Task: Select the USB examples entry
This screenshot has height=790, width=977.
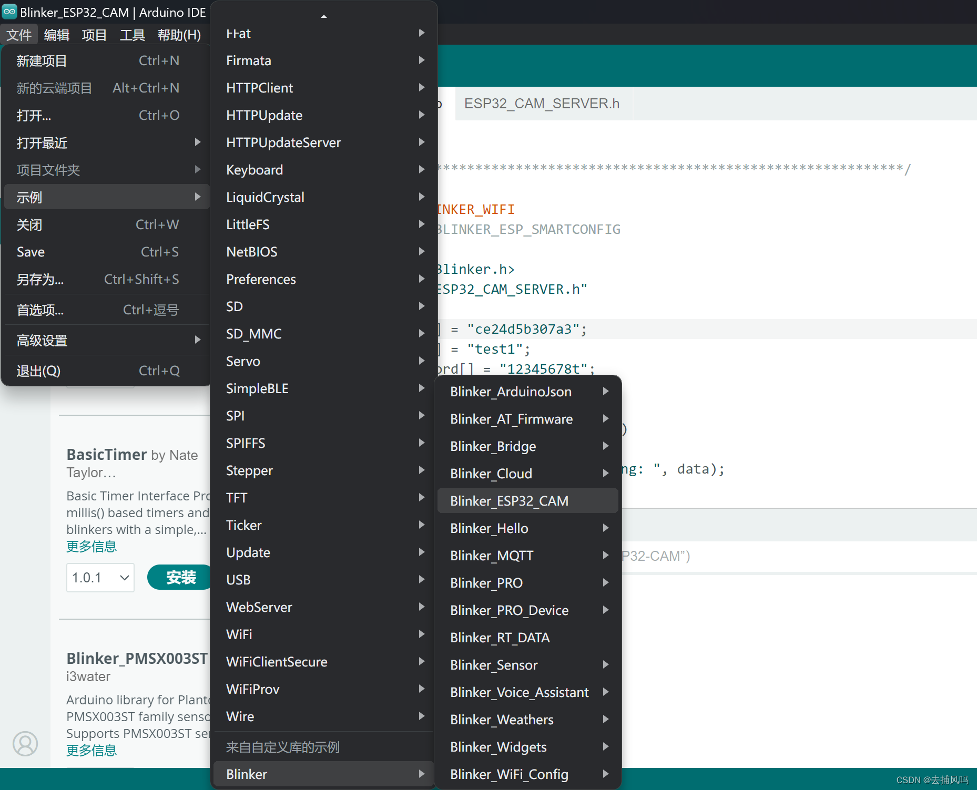Action: pyautogui.click(x=324, y=580)
